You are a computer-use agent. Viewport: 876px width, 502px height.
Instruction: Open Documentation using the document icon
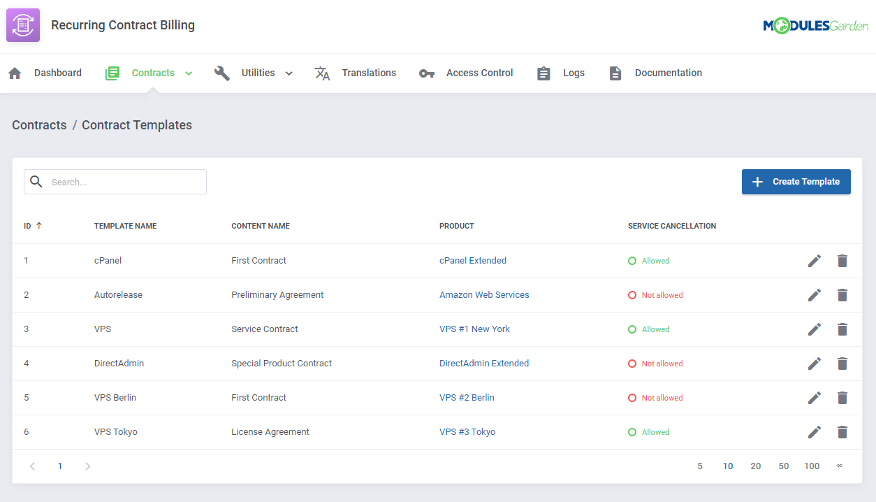pos(615,72)
